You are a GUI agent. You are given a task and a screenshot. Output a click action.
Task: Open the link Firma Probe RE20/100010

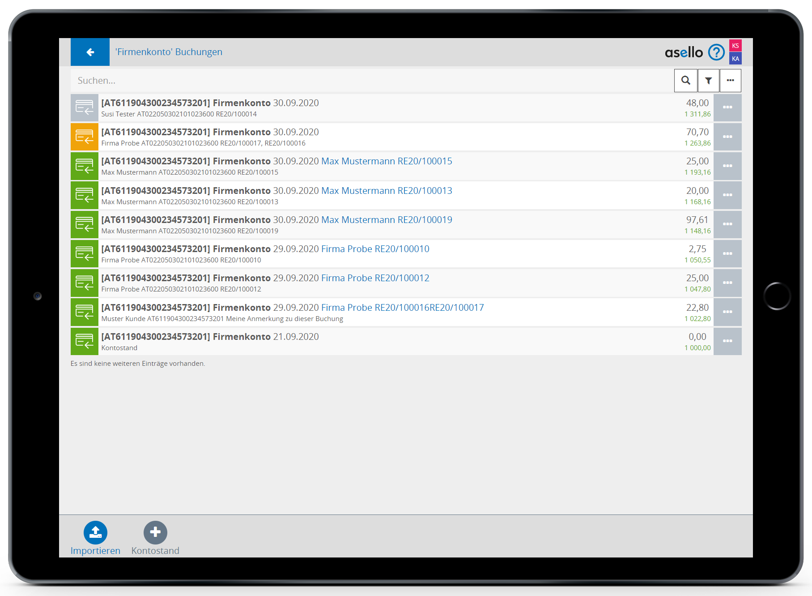coord(375,249)
